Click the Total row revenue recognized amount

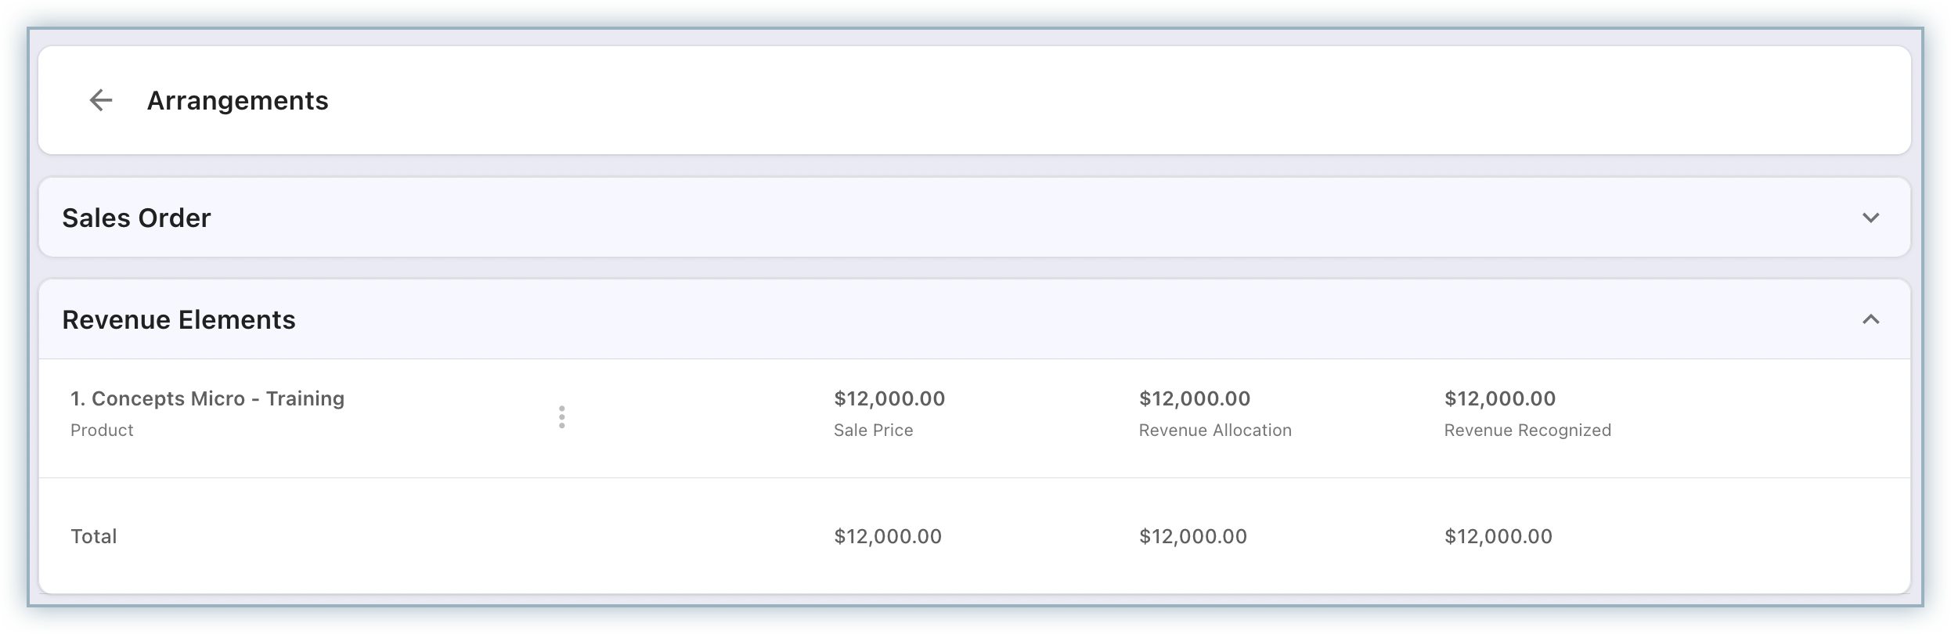(x=1498, y=536)
